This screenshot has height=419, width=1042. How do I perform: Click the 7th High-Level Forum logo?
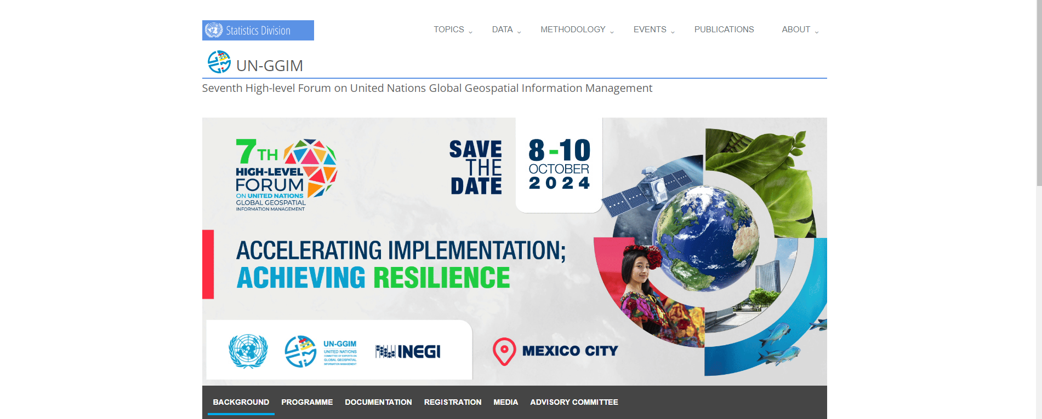[x=286, y=175]
